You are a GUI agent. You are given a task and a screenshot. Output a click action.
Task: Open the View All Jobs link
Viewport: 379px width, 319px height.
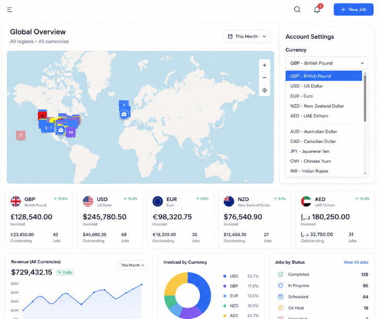click(356, 262)
